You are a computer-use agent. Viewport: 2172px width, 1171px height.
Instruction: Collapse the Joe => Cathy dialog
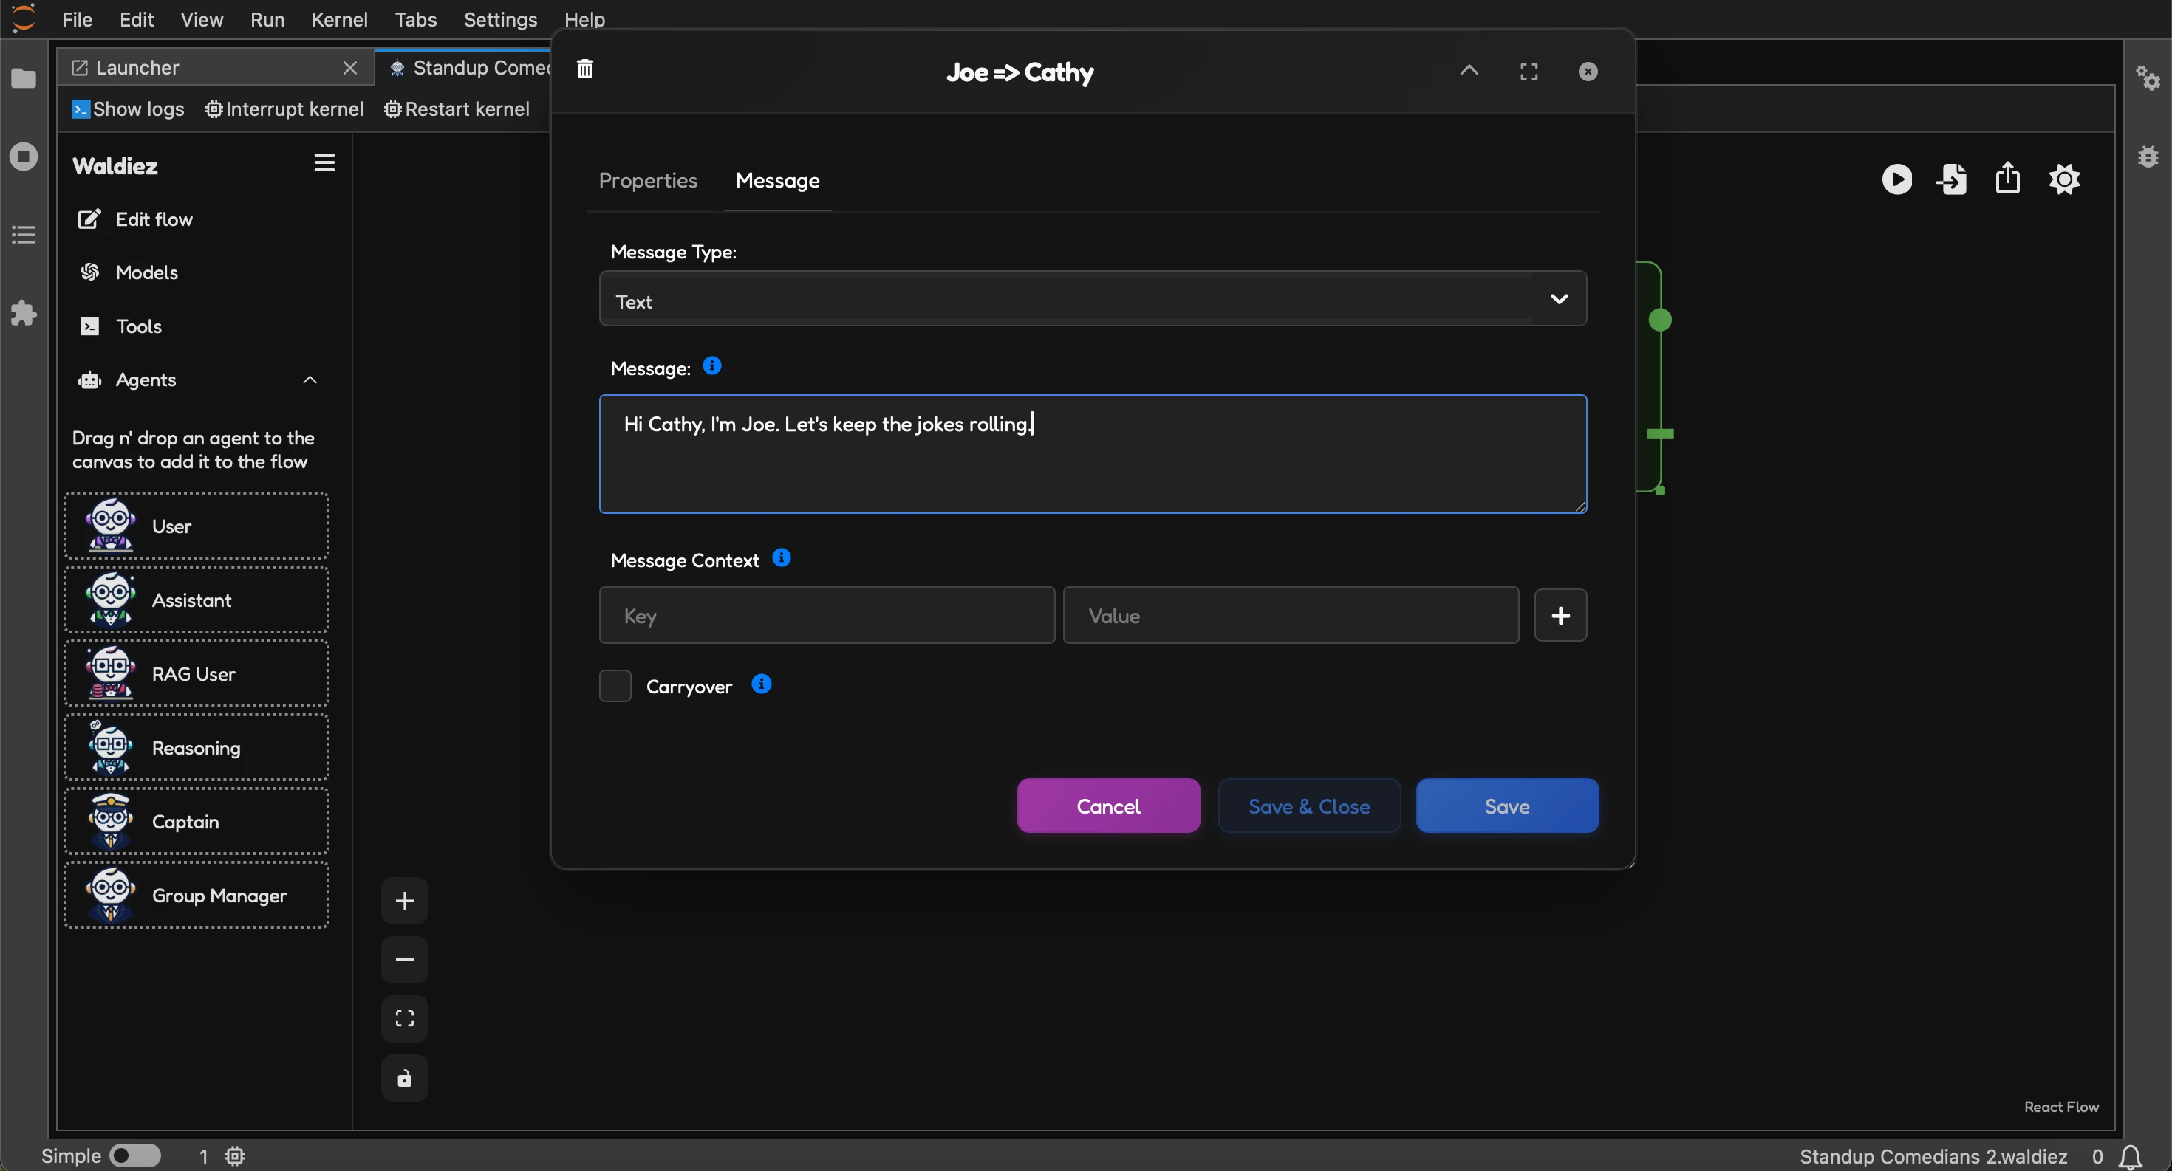coord(1469,71)
